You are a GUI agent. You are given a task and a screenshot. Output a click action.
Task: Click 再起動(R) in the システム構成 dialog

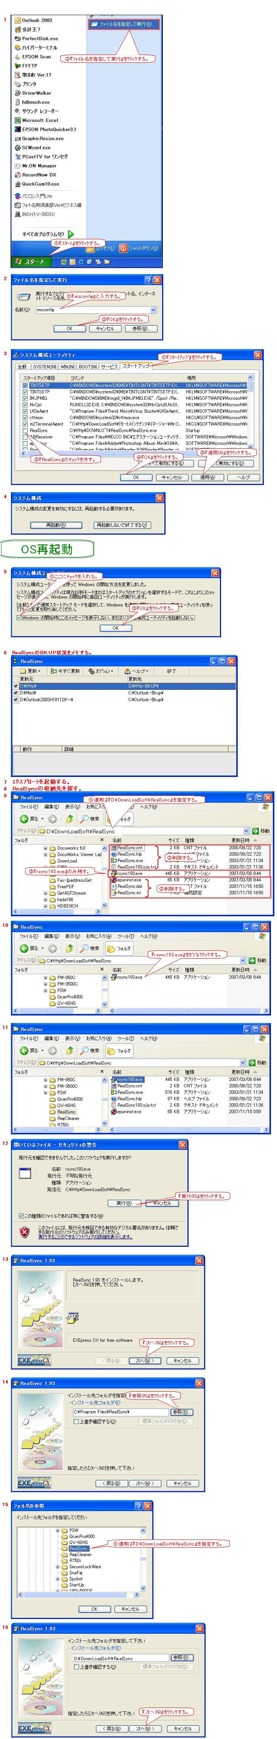pyautogui.click(x=56, y=524)
